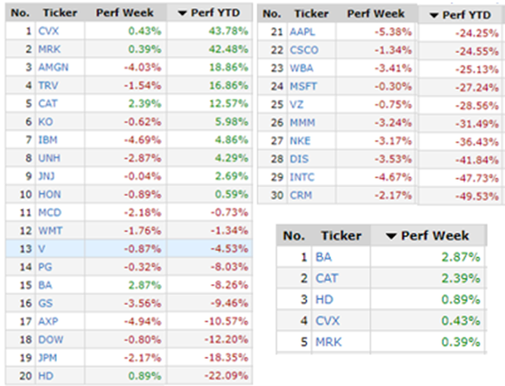This screenshot has height=386, width=505.
Task: Open the CAT ticker in row 5 of left table
Action: click(x=47, y=104)
